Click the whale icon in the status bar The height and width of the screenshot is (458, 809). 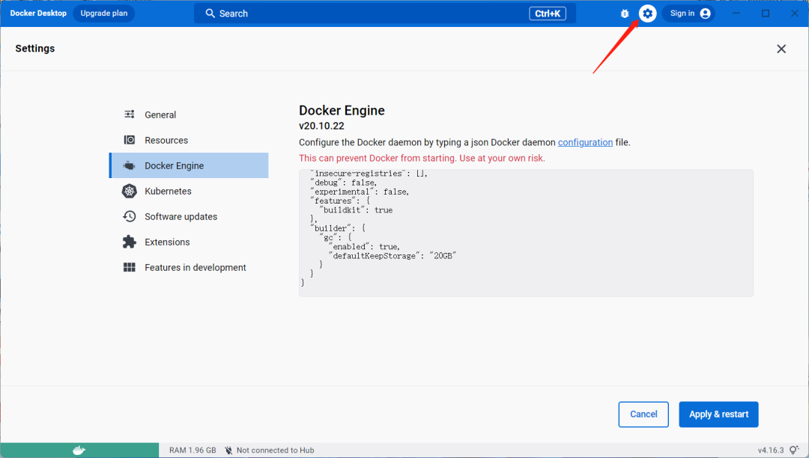pyautogui.click(x=78, y=450)
